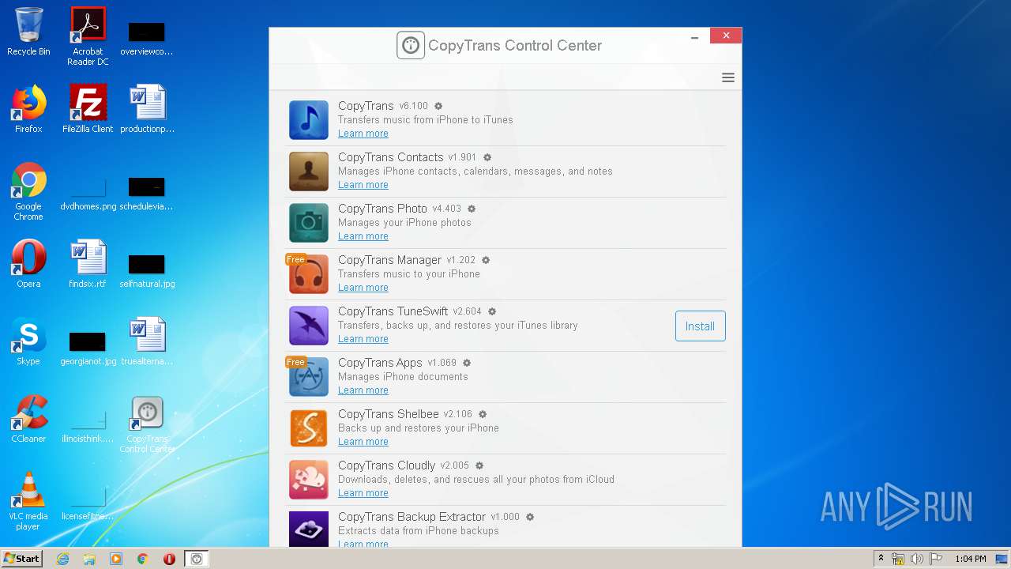Open the CopyTrans Contacts app icon

(x=309, y=171)
